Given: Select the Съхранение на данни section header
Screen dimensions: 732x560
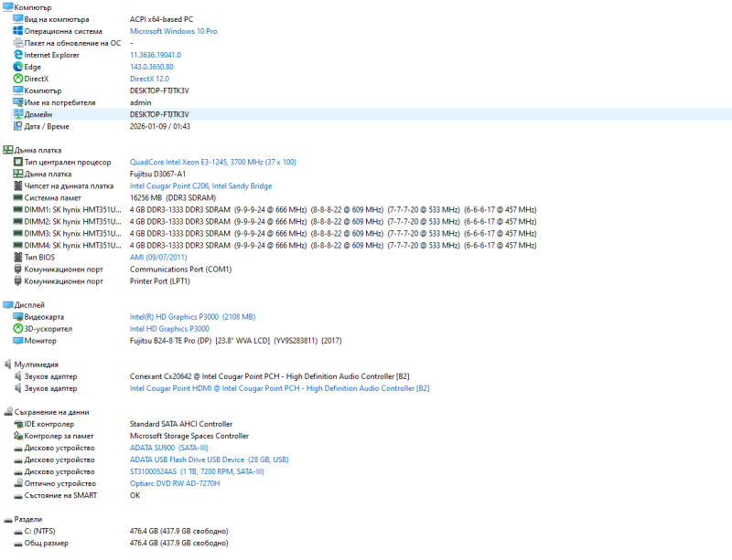Looking at the screenshot, I should pos(51,412).
